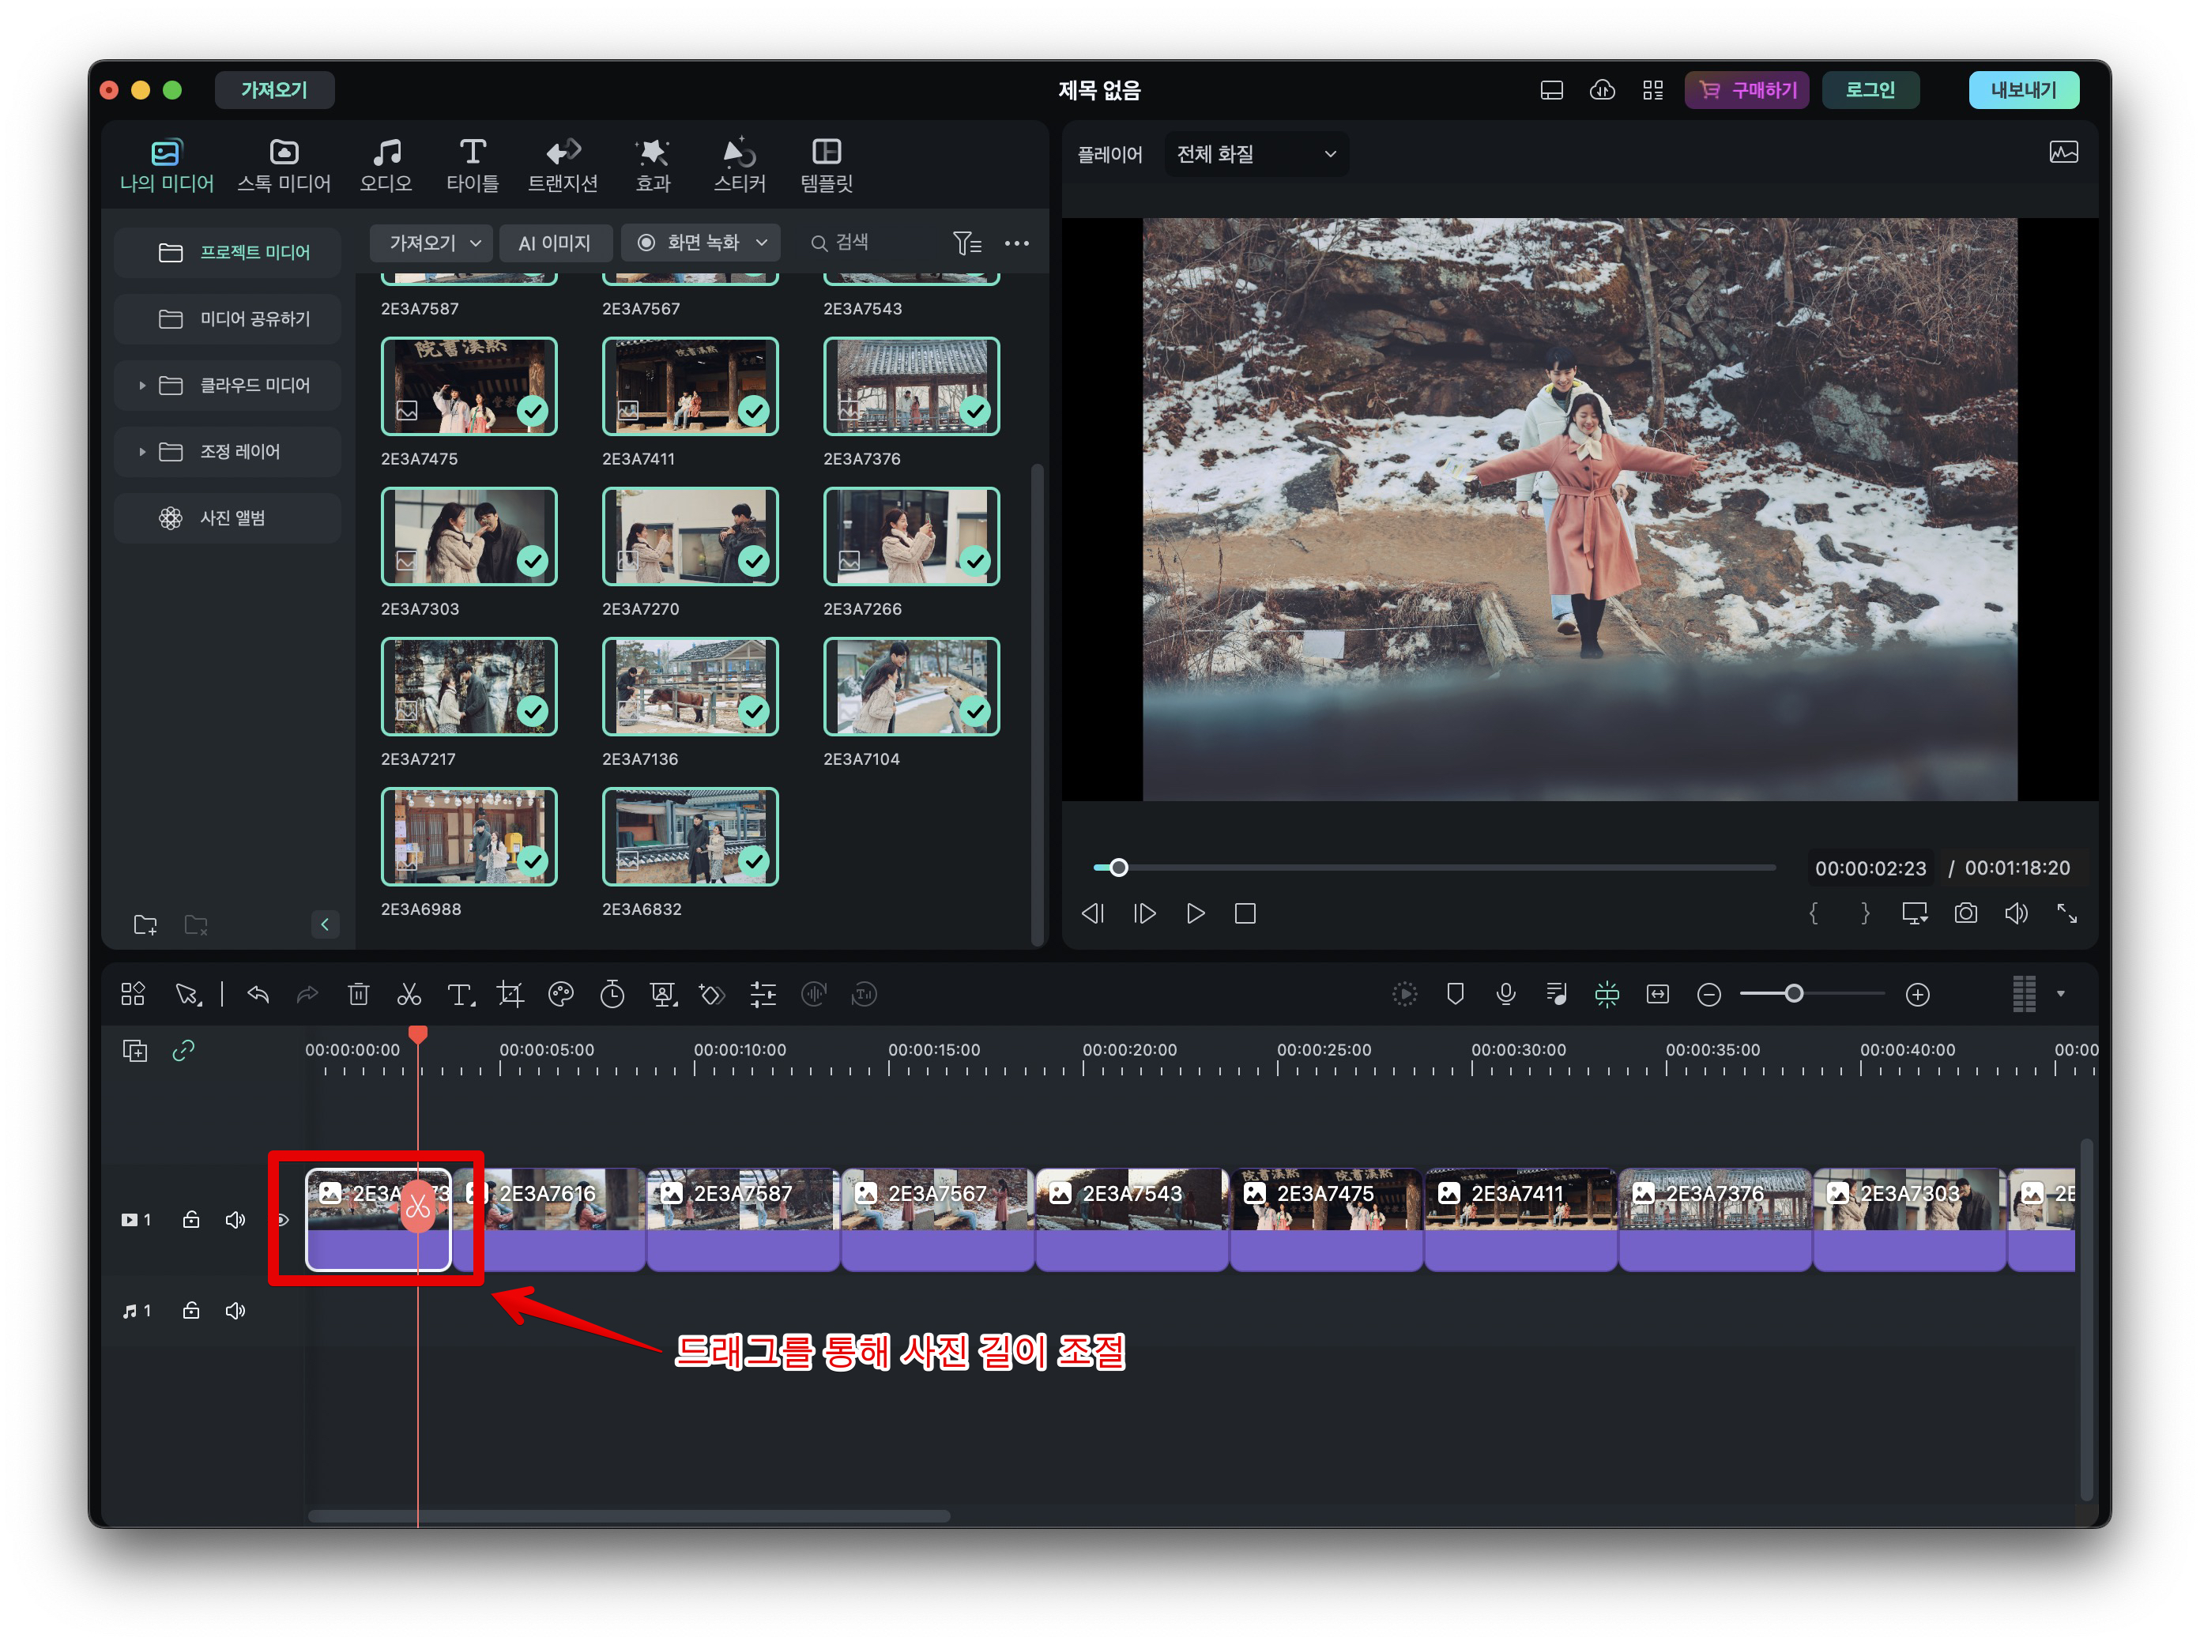Click the 내보내기 export button

coord(2023,89)
